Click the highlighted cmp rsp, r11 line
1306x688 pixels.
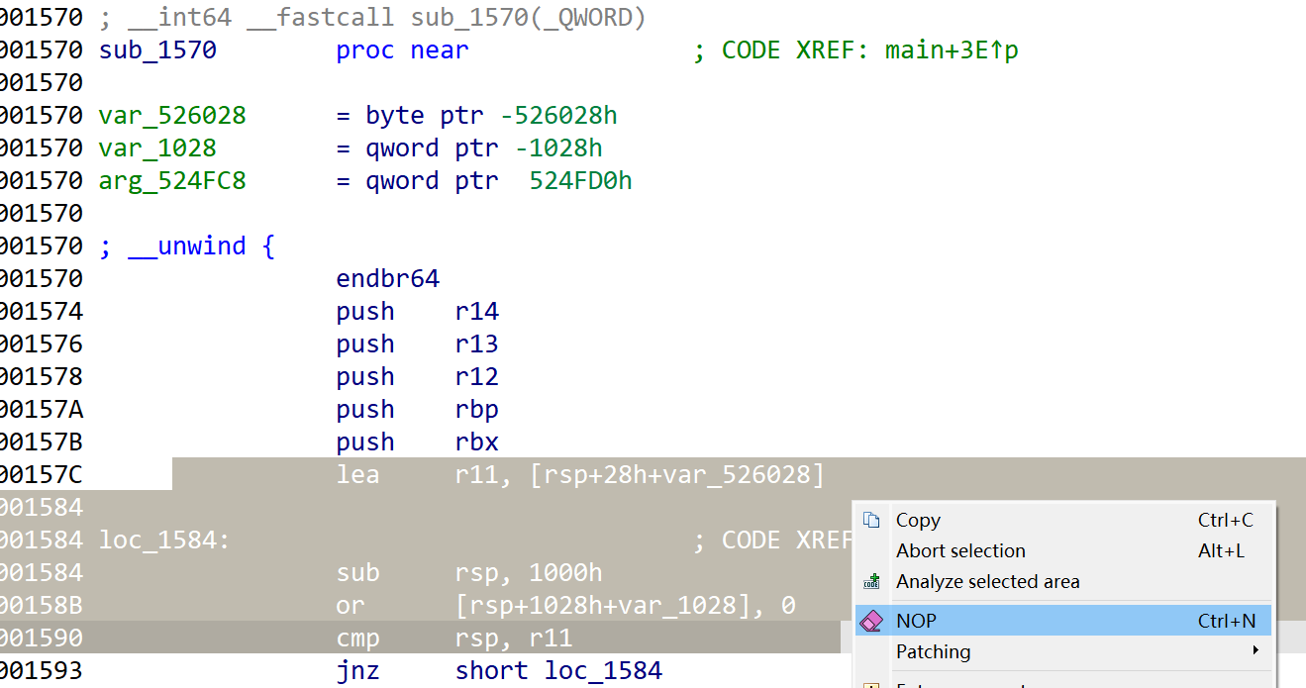point(446,638)
